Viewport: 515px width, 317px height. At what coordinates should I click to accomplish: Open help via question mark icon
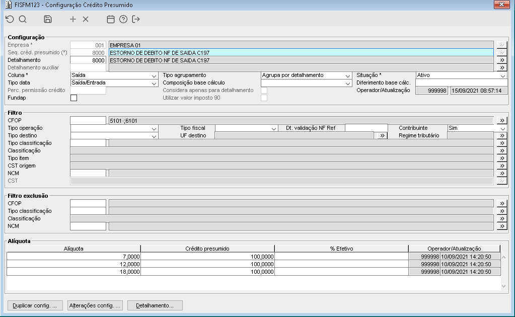[x=123, y=19]
